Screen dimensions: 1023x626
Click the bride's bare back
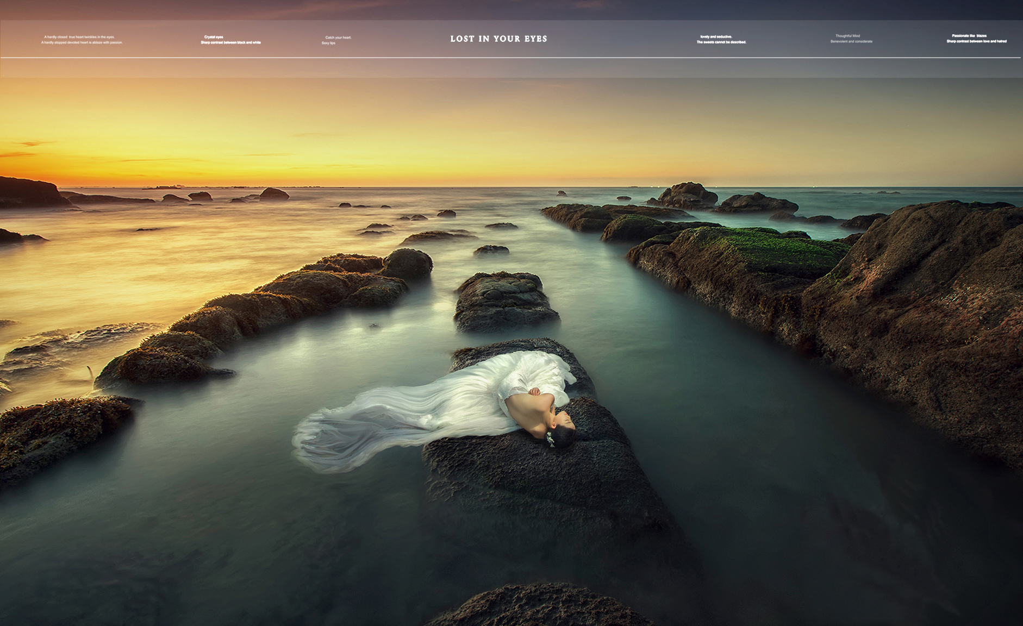(527, 412)
